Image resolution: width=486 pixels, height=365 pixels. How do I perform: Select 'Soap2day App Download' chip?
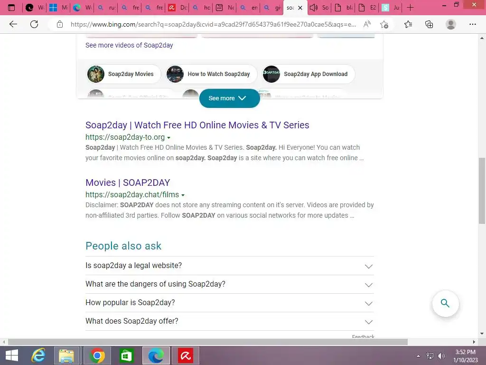click(308, 74)
